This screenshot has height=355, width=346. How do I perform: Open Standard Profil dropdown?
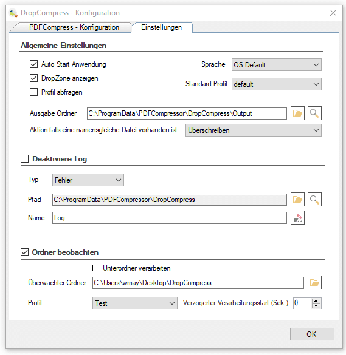(x=276, y=84)
